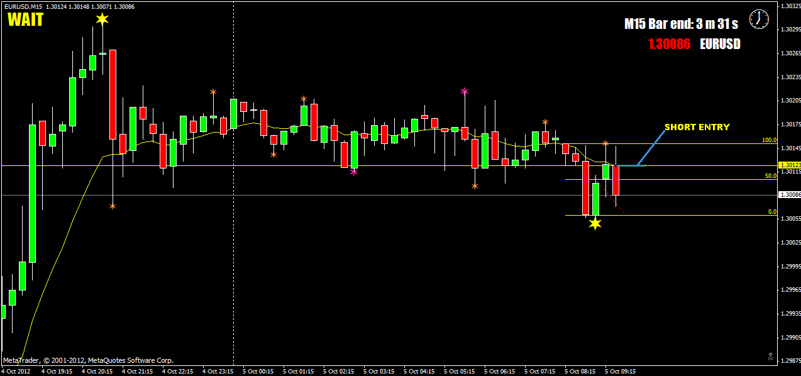Select the 5 Oct 00:15 time axis label

click(x=259, y=371)
